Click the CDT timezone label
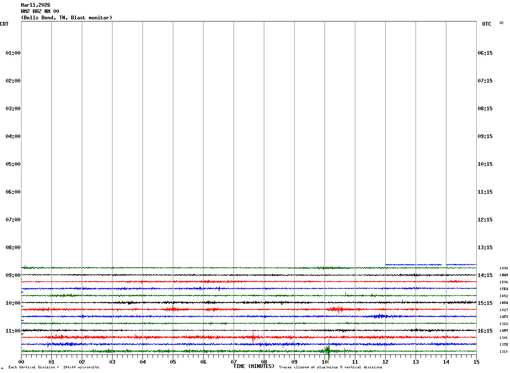The height and width of the screenshot is (373, 510). pyautogui.click(x=4, y=24)
